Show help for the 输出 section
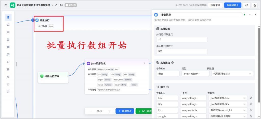The image size is (261, 119). coord(168,87)
